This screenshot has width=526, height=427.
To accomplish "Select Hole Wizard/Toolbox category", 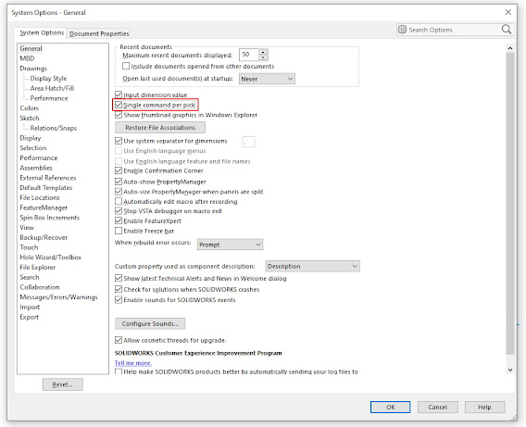I will [x=50, y=257].
